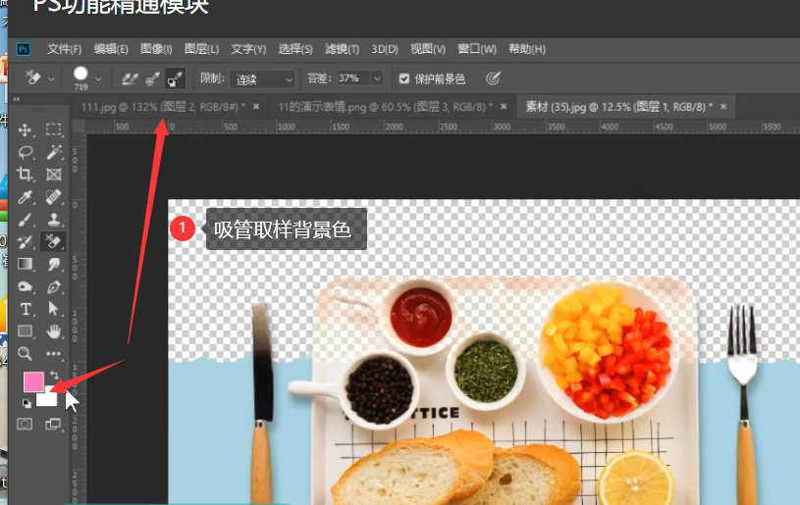Select the Rectangle shape tool
Viewport: 800px width, 505px height.
pos(25,331)
